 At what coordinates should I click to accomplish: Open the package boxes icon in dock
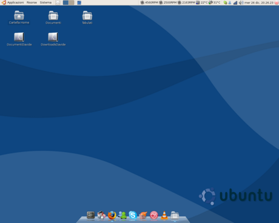[x=101, y=215]
